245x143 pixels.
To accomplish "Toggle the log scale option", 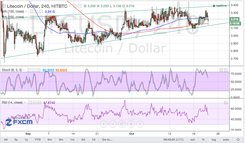I will [214, 140].
